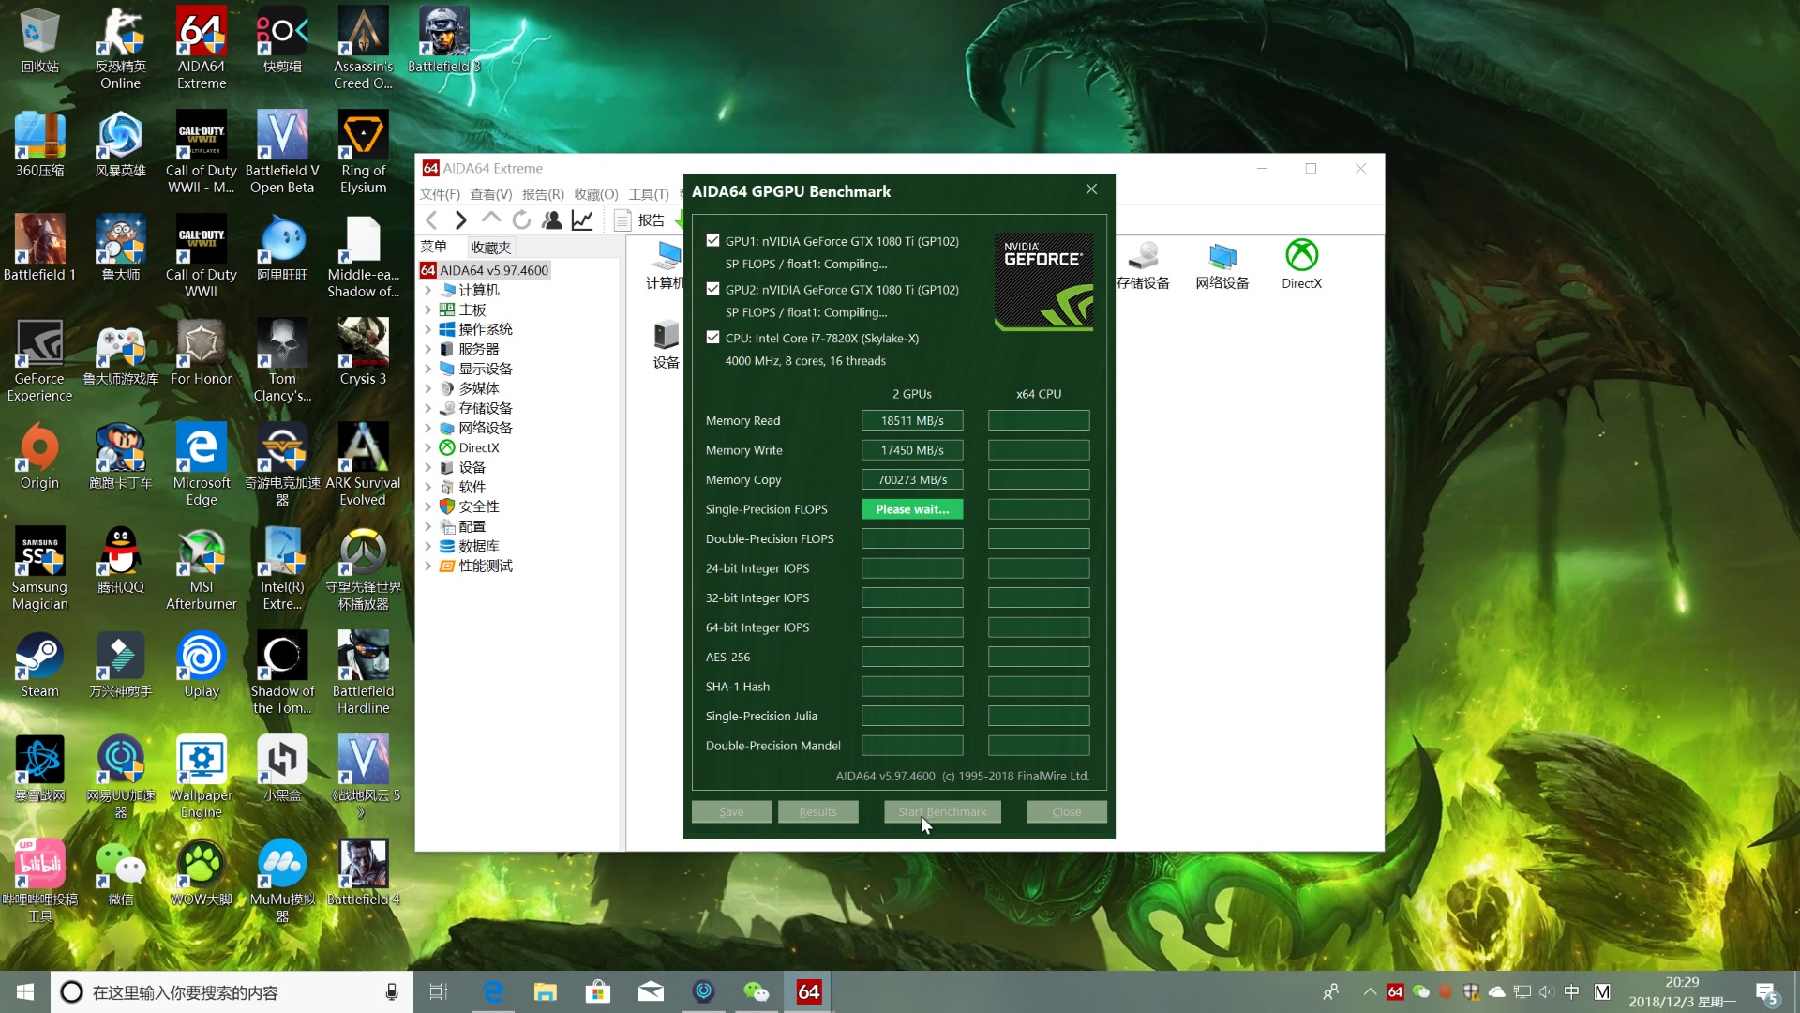Expand the 软件 tree node
The width and height of the screenshot is (1800, 1013).
[x=428, y=487]
